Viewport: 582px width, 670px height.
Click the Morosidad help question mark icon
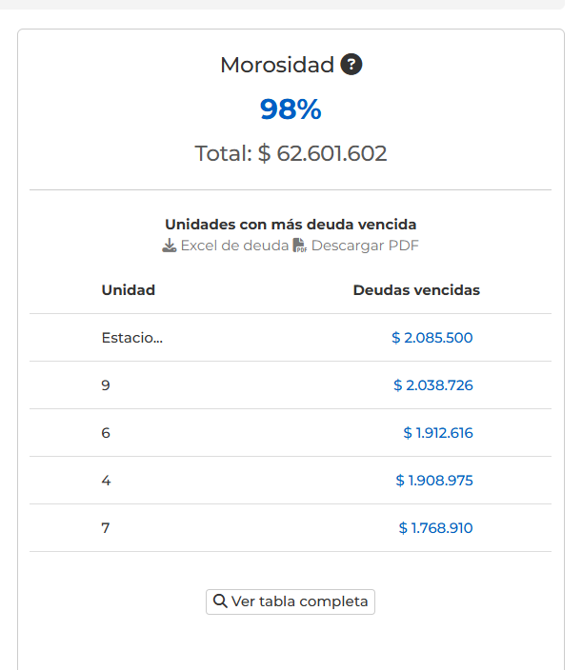351,65
